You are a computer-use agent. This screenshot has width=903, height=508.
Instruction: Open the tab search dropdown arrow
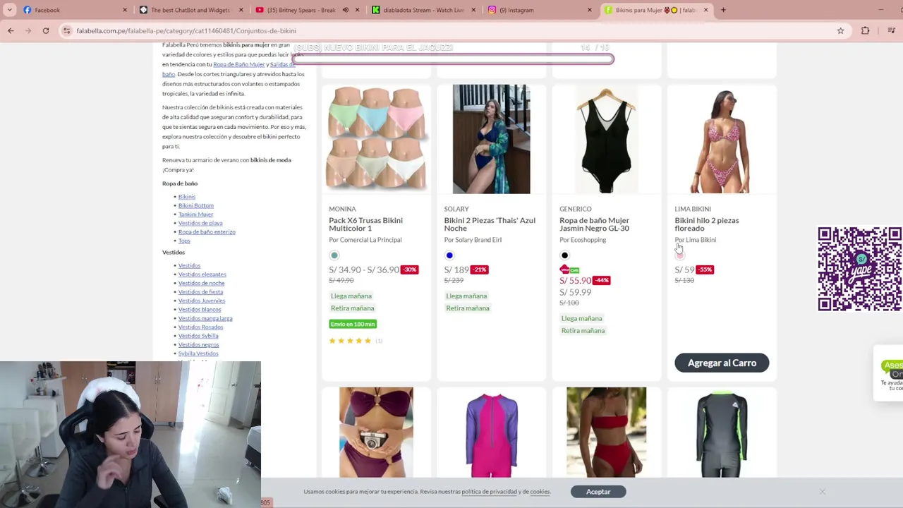point(9,10)
